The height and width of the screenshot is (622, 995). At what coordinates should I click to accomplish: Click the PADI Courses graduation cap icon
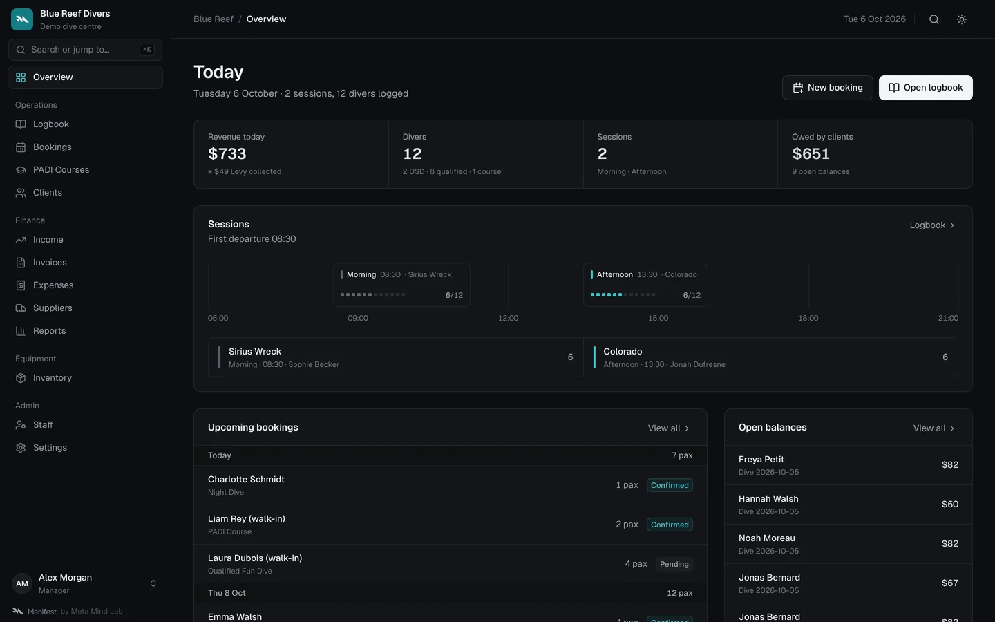[21, 170]
